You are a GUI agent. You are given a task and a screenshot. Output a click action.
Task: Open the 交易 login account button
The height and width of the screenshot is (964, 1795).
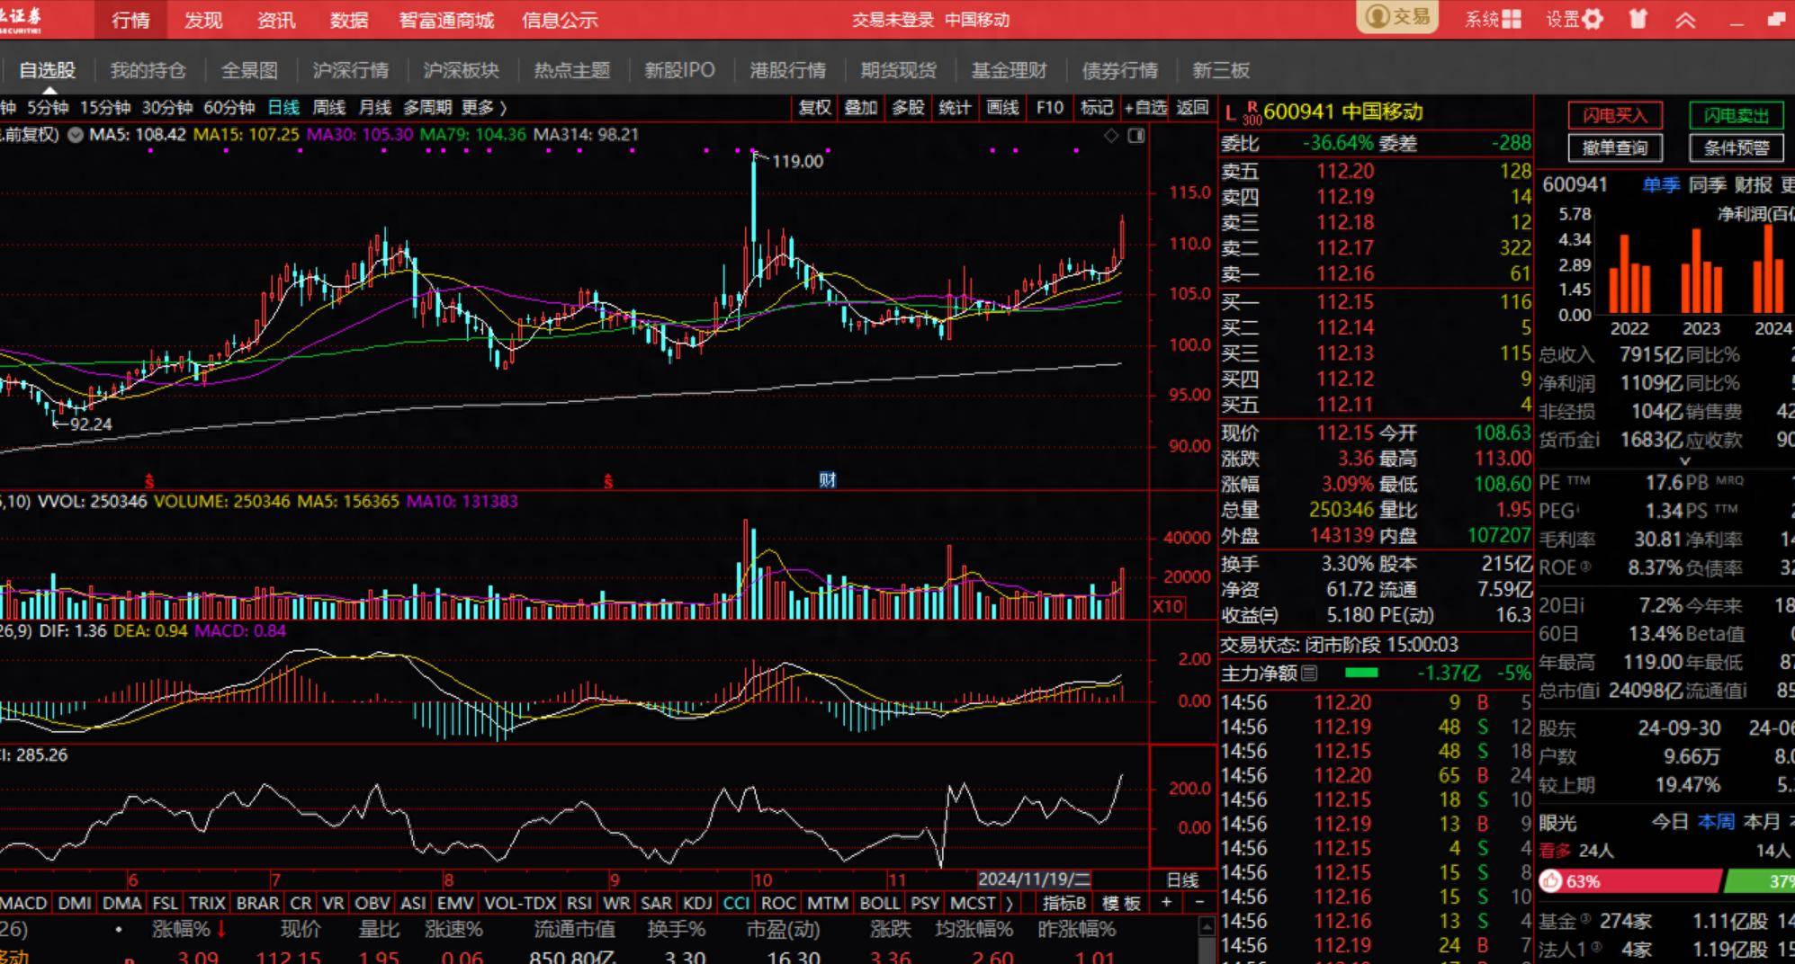[1397, 17]
